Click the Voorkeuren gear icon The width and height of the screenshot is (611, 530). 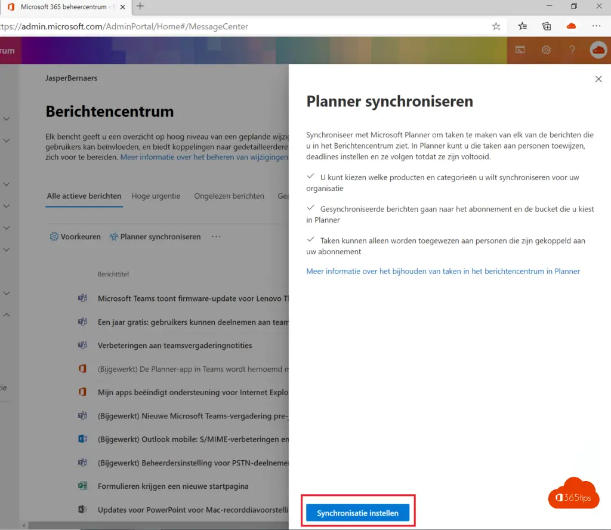54,237
